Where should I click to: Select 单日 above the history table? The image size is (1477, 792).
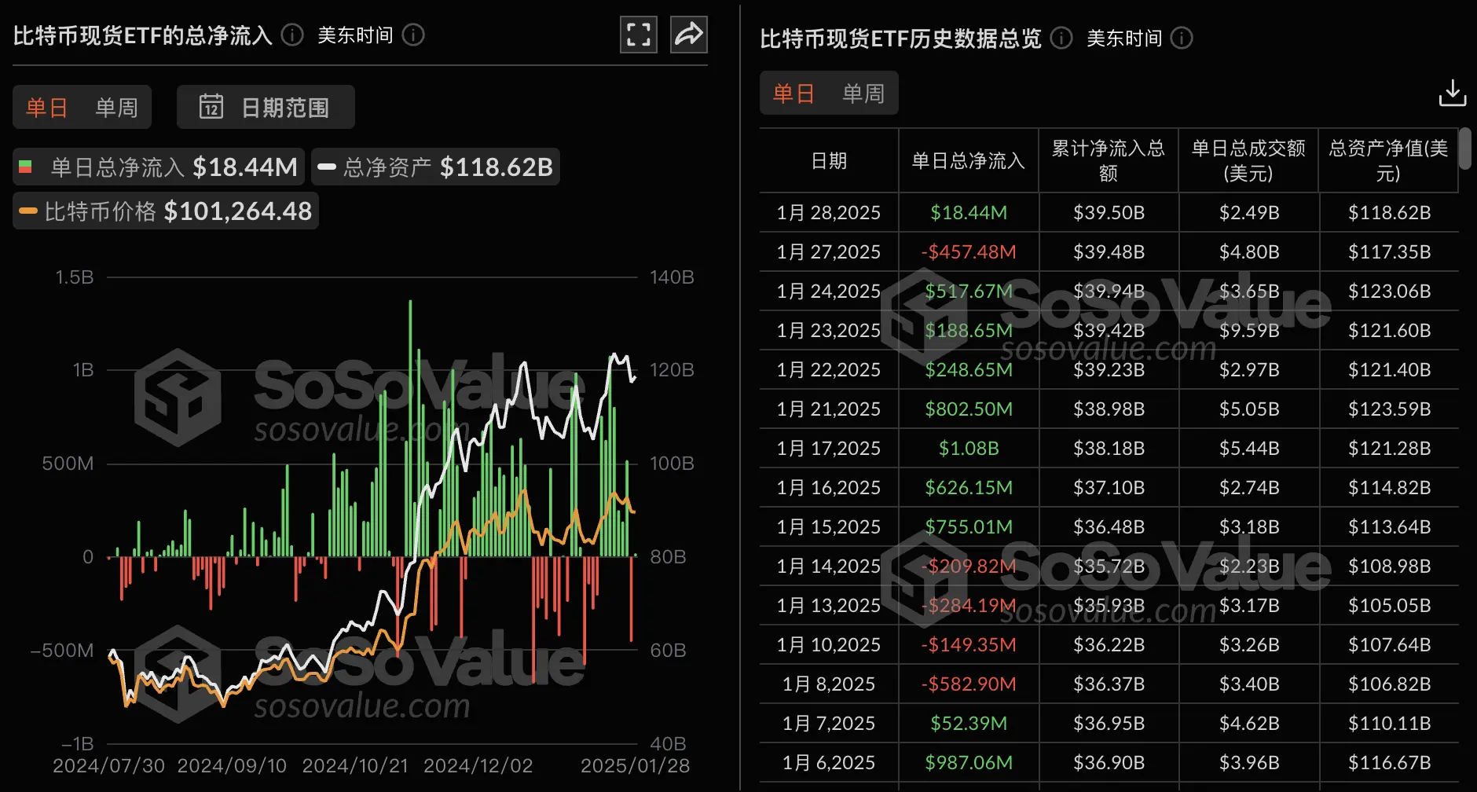(x=792, y=93)
